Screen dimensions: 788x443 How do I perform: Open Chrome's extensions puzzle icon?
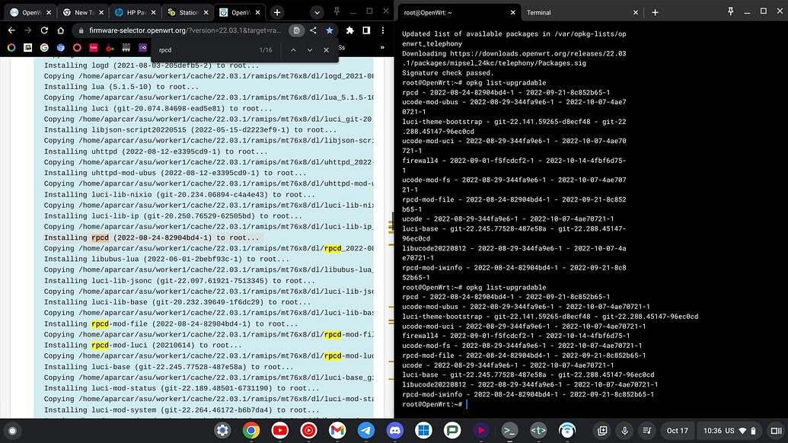click(x=349, y=31)
